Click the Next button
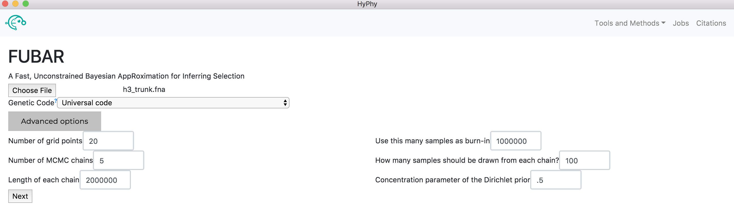Screen dimensions: 734x208 [20, 196]
